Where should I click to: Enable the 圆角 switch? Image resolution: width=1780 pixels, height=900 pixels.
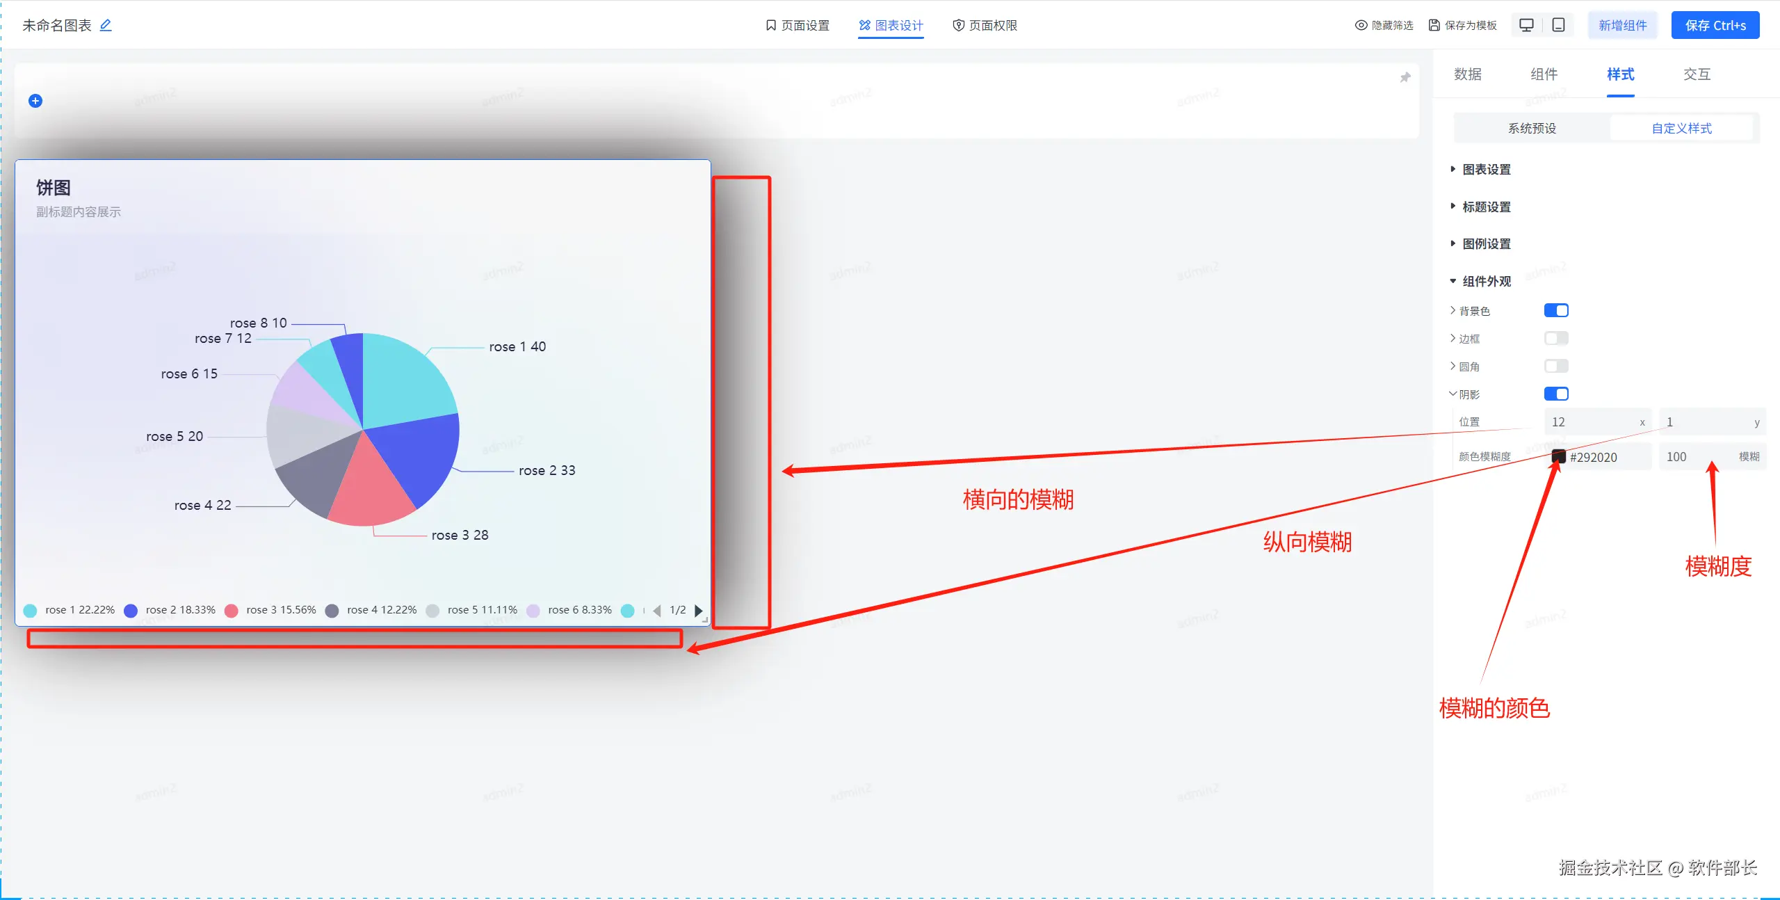pyautogui.click(x=1556, y=366)
